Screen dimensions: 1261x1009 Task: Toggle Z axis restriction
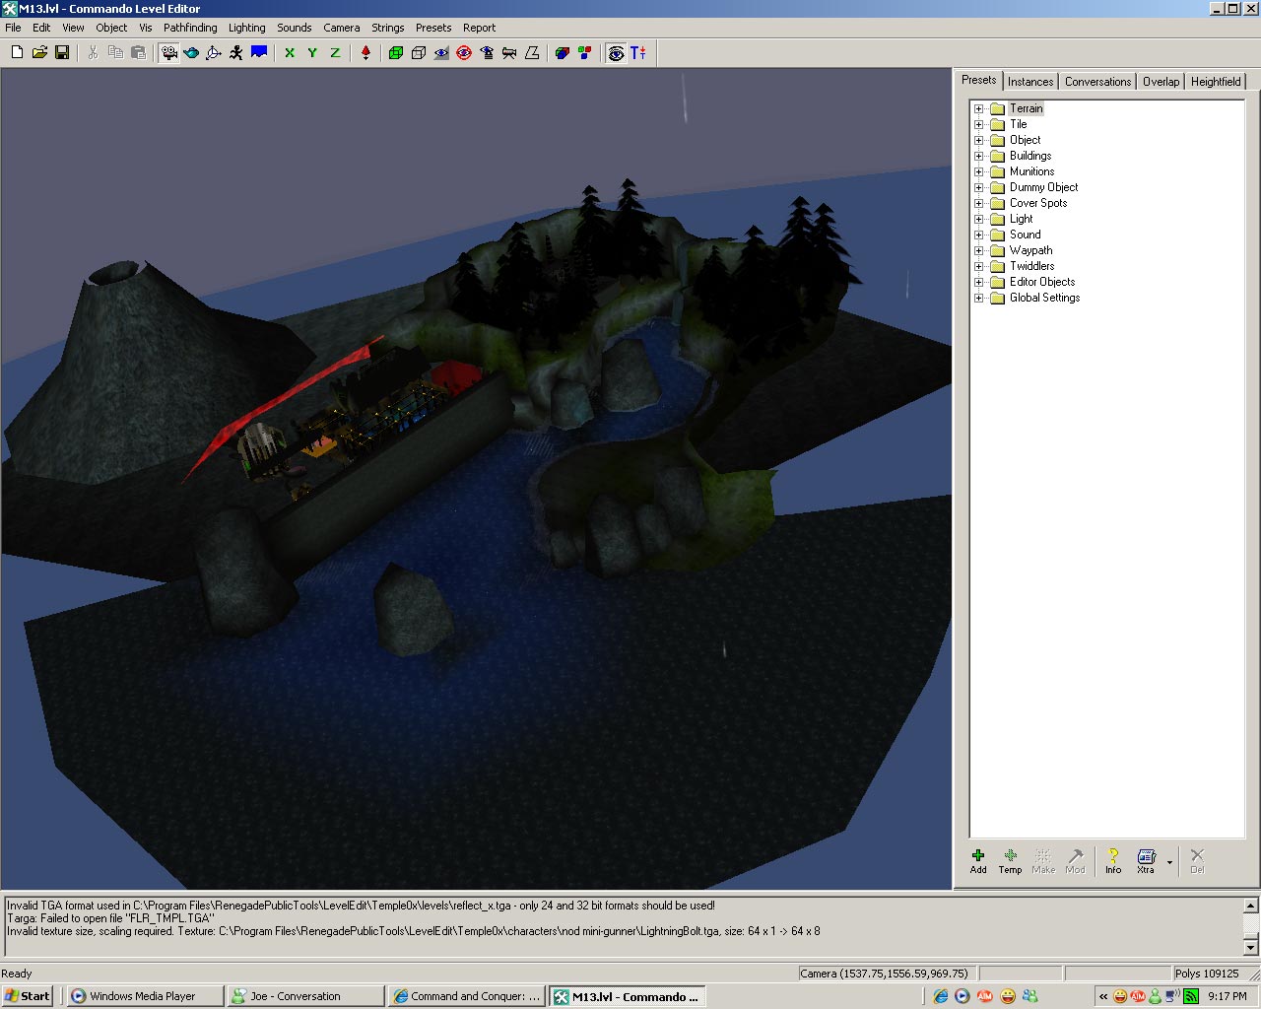coord(335,53)
